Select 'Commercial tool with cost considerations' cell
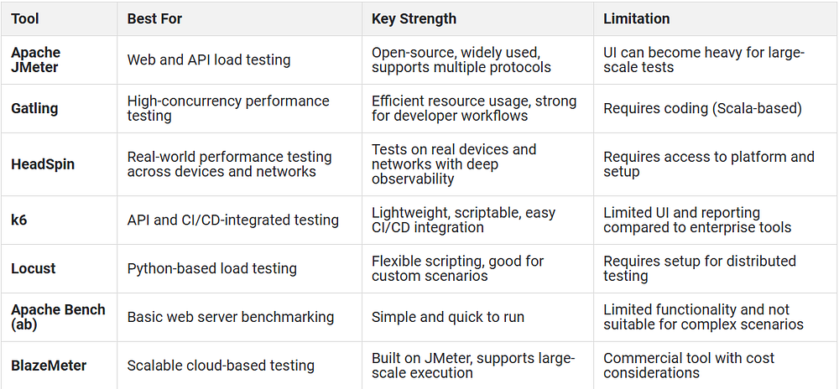Screen dimensions: 839x389 [689, 366]
